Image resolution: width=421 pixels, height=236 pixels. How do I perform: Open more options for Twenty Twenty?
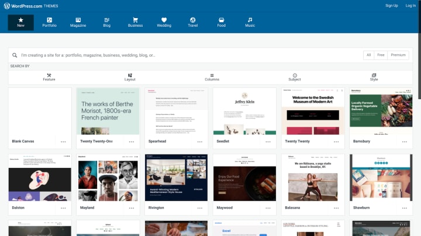point(336,142)
